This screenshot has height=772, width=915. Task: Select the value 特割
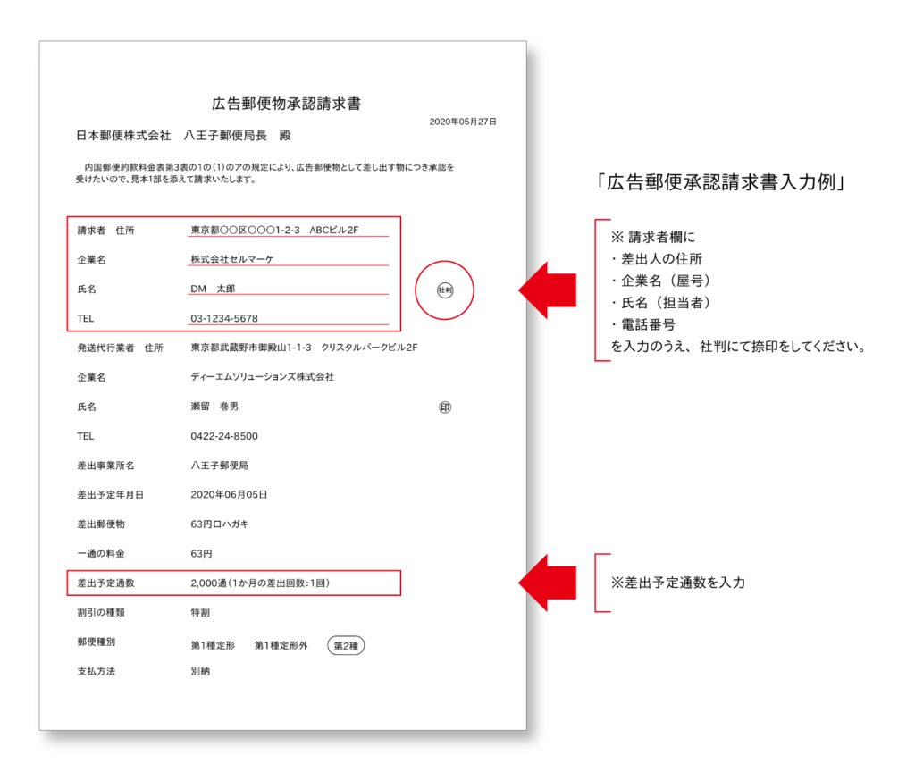coord(200,612)
